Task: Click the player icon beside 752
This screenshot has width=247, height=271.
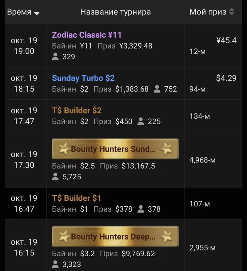Action: click(157, 89)
